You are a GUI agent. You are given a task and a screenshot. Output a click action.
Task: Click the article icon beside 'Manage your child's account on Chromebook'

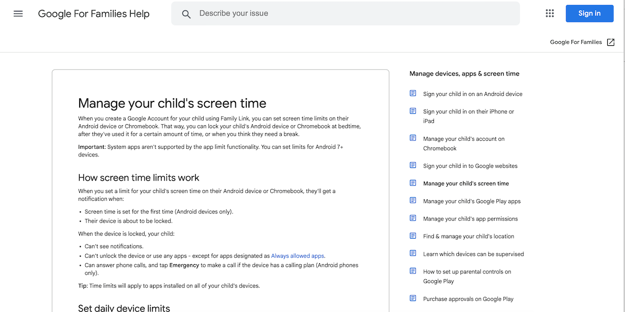(413, 138)
